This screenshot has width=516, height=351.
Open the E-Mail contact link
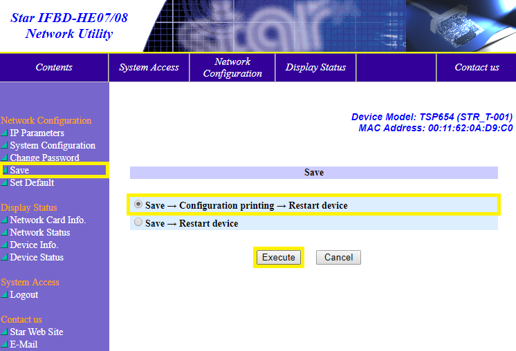click(24, 344)
